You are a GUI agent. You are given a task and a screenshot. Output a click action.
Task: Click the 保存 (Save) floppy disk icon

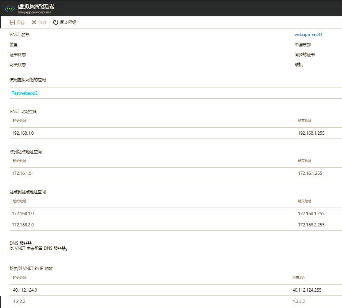click(x=13, y=22)
